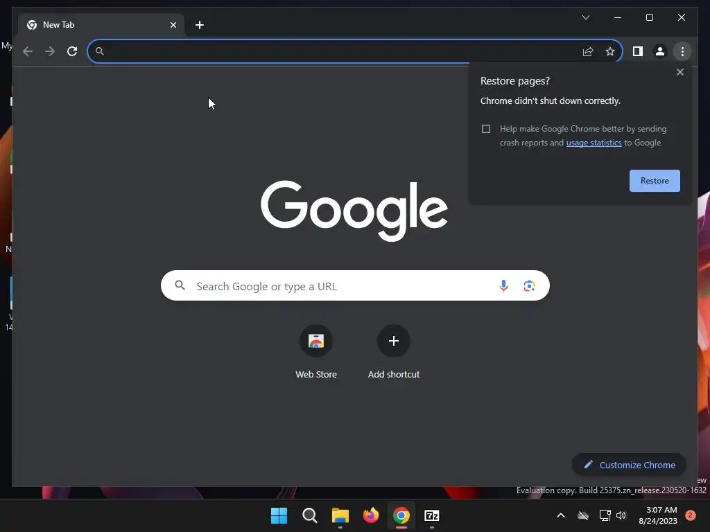710x532 pixels.
Task: Open the volume tray icon
Action: coord(621,515)
